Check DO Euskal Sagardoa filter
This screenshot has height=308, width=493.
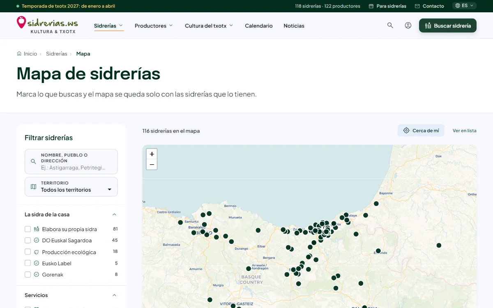pos(28,240)
